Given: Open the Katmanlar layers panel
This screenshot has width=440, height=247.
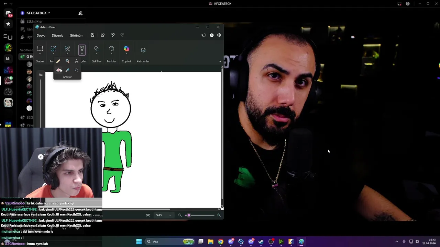Looking at the screenshot, I should [x=143, y=50].
